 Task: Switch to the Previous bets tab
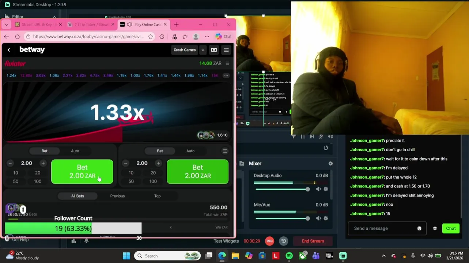117,196
